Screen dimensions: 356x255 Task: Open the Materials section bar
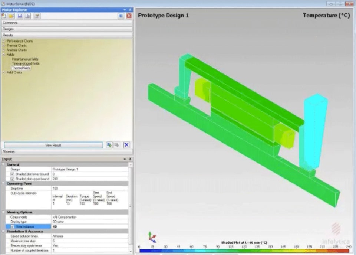pyautogui.click(x=67, y=151)
